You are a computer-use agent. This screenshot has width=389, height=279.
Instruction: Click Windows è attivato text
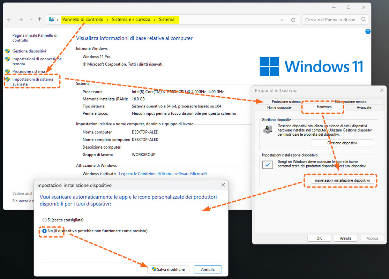click(99, 174)
